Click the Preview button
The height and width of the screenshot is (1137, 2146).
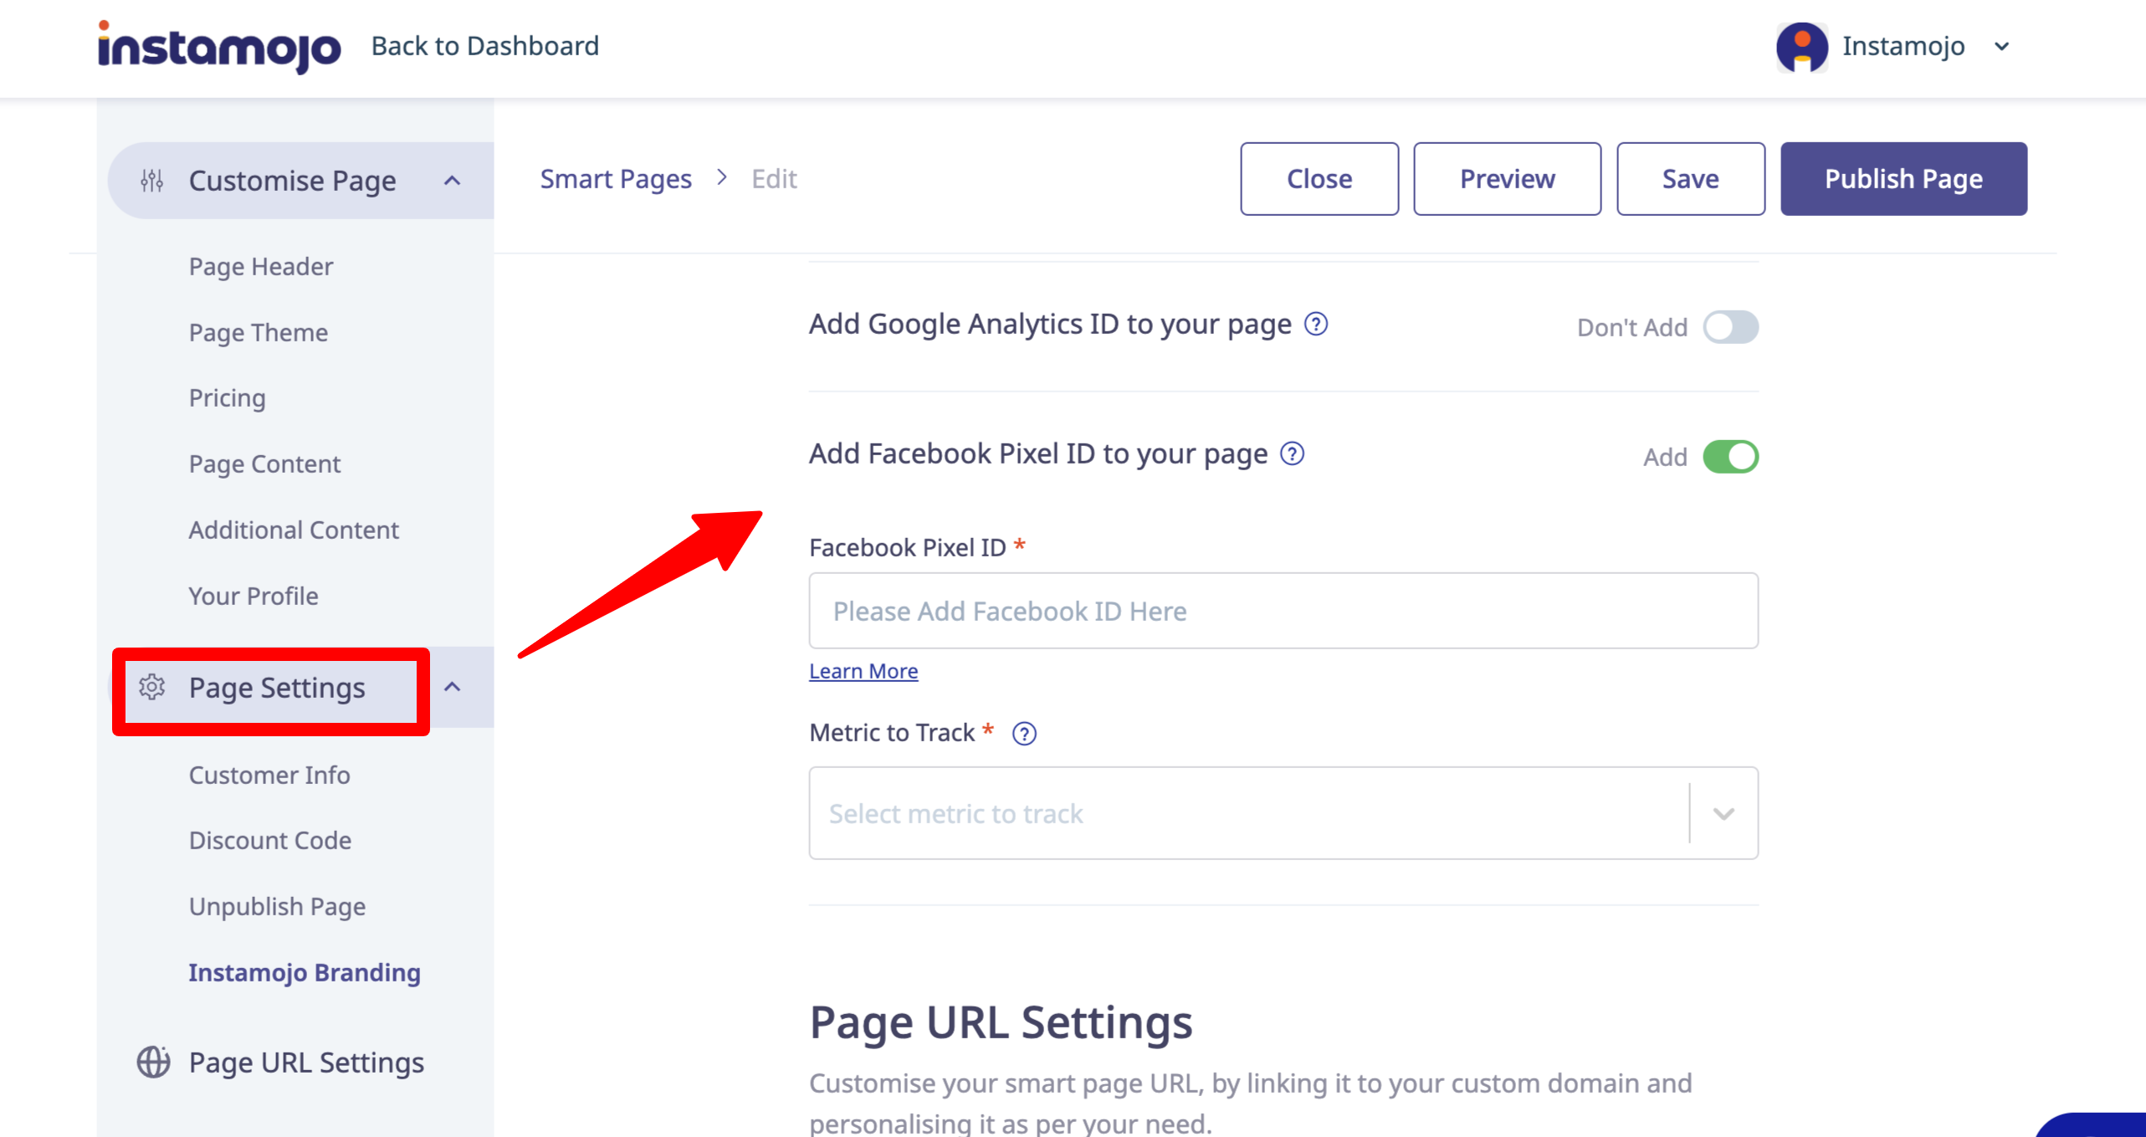(1508, 179)
